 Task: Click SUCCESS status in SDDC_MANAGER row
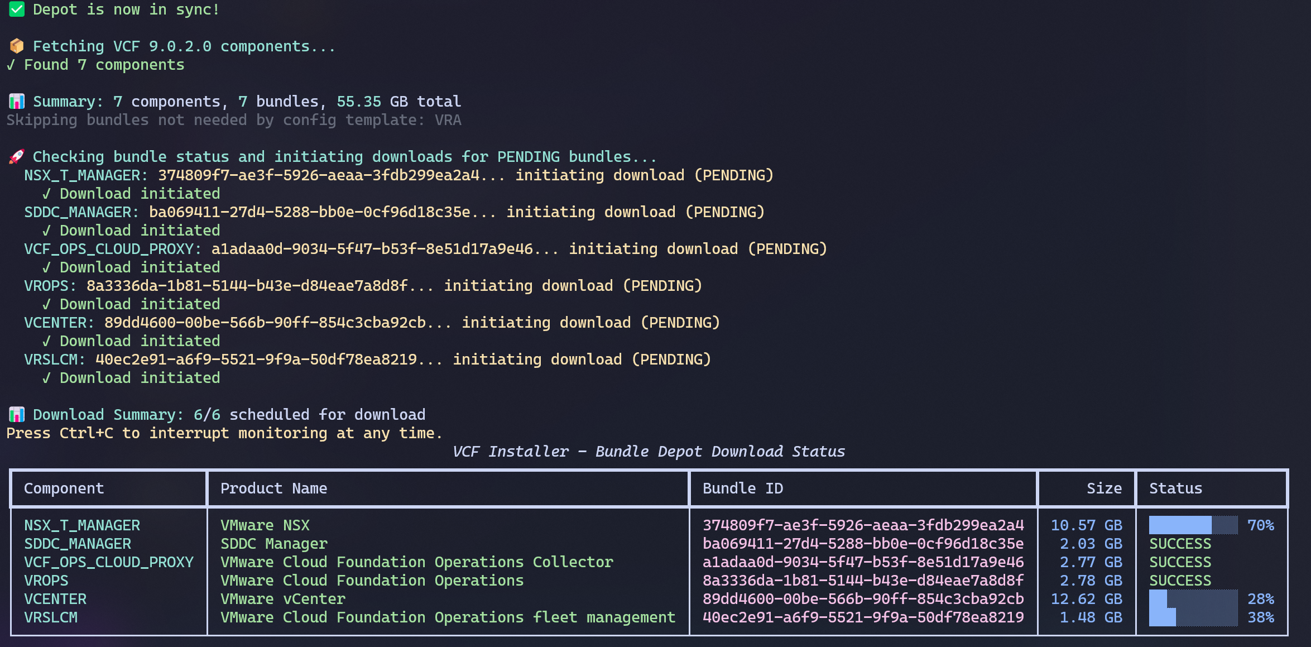point(1180,544)
